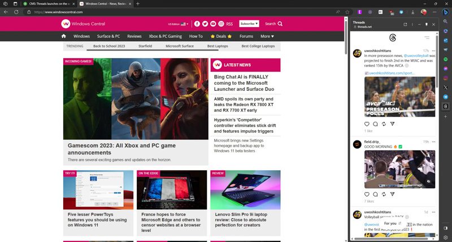The image size is (452, 242).
Task: Repost the field.drip_ GOOD MORNING post
Action: point(384,194)
